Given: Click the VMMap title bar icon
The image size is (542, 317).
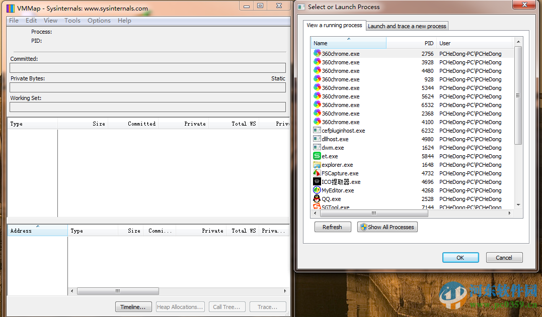Looking at the screenshot, I should point(11,8).
